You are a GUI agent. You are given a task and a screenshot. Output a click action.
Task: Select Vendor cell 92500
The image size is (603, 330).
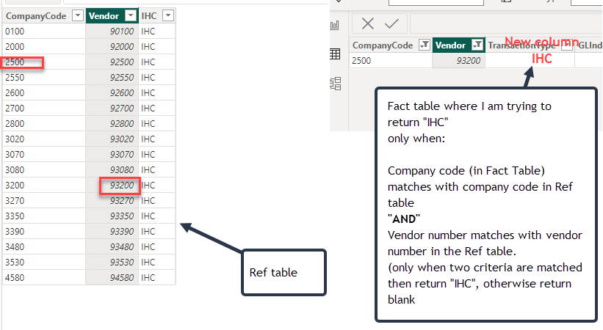[x=112, y=62]
